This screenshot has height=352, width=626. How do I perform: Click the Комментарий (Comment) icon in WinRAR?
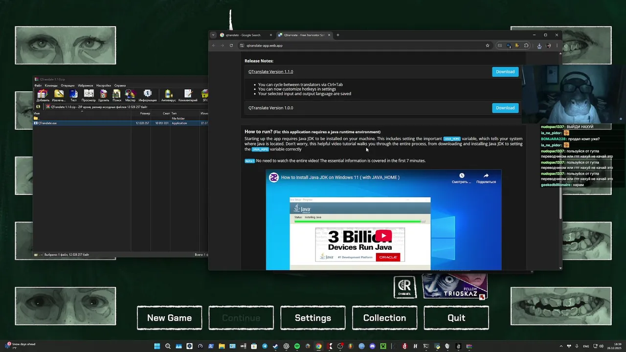pyautogui.click(x=188, y=95)
